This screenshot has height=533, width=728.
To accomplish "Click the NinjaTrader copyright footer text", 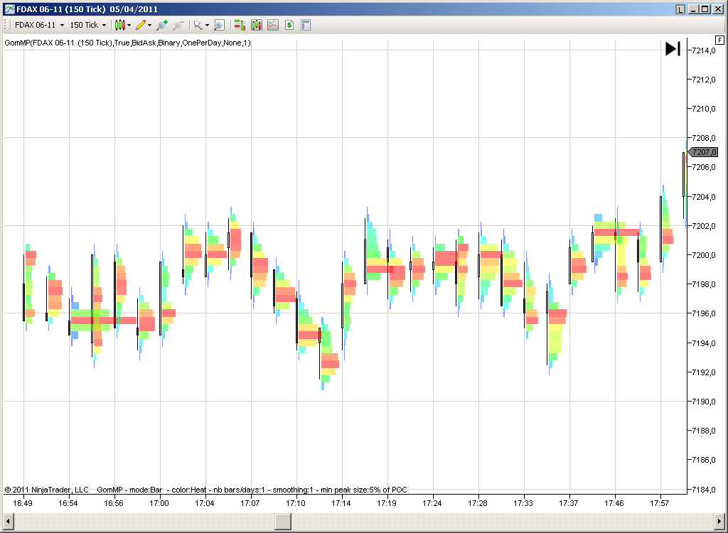I will (x=46, y=490).
